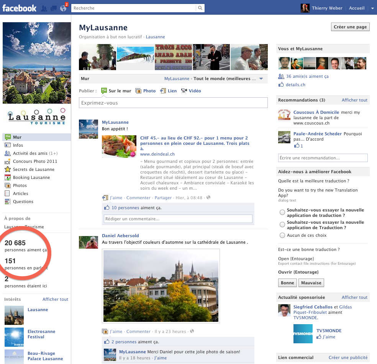Click J'aime on Daniel's photo post

(x=116, y=331)
